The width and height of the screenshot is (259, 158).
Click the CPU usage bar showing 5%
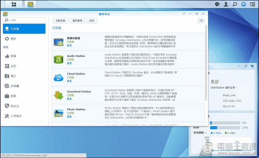[x=225, y=123]
